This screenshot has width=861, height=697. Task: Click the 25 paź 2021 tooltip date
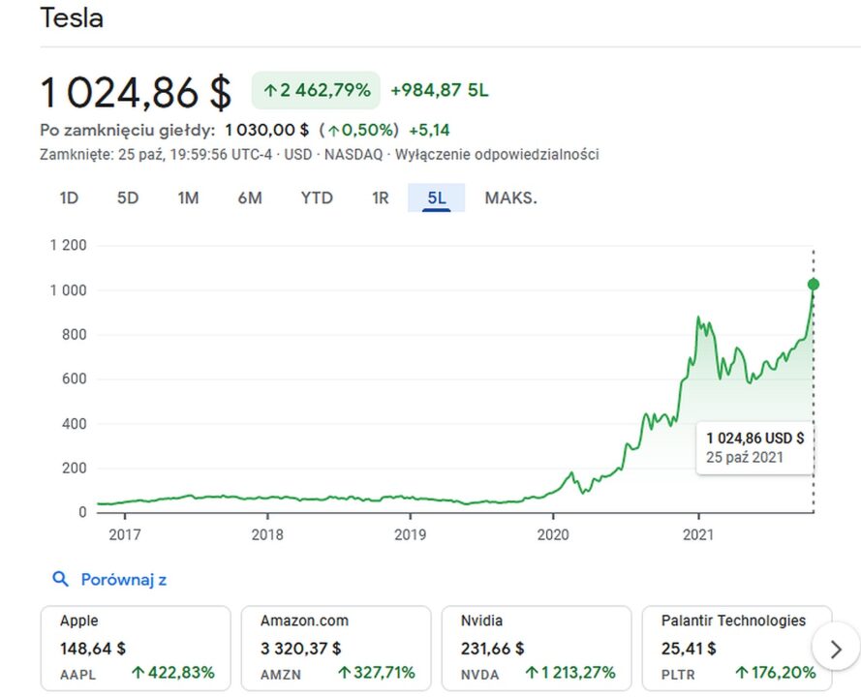click(x=744, y=457)
